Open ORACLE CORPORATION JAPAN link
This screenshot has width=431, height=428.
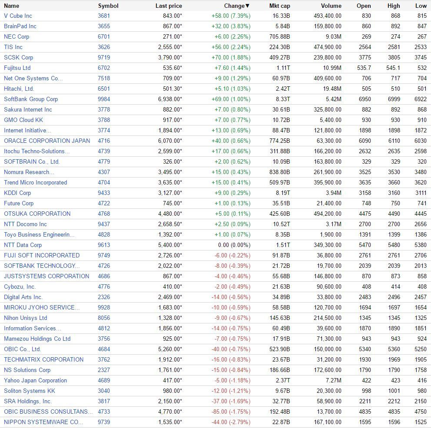coord(47,141)
